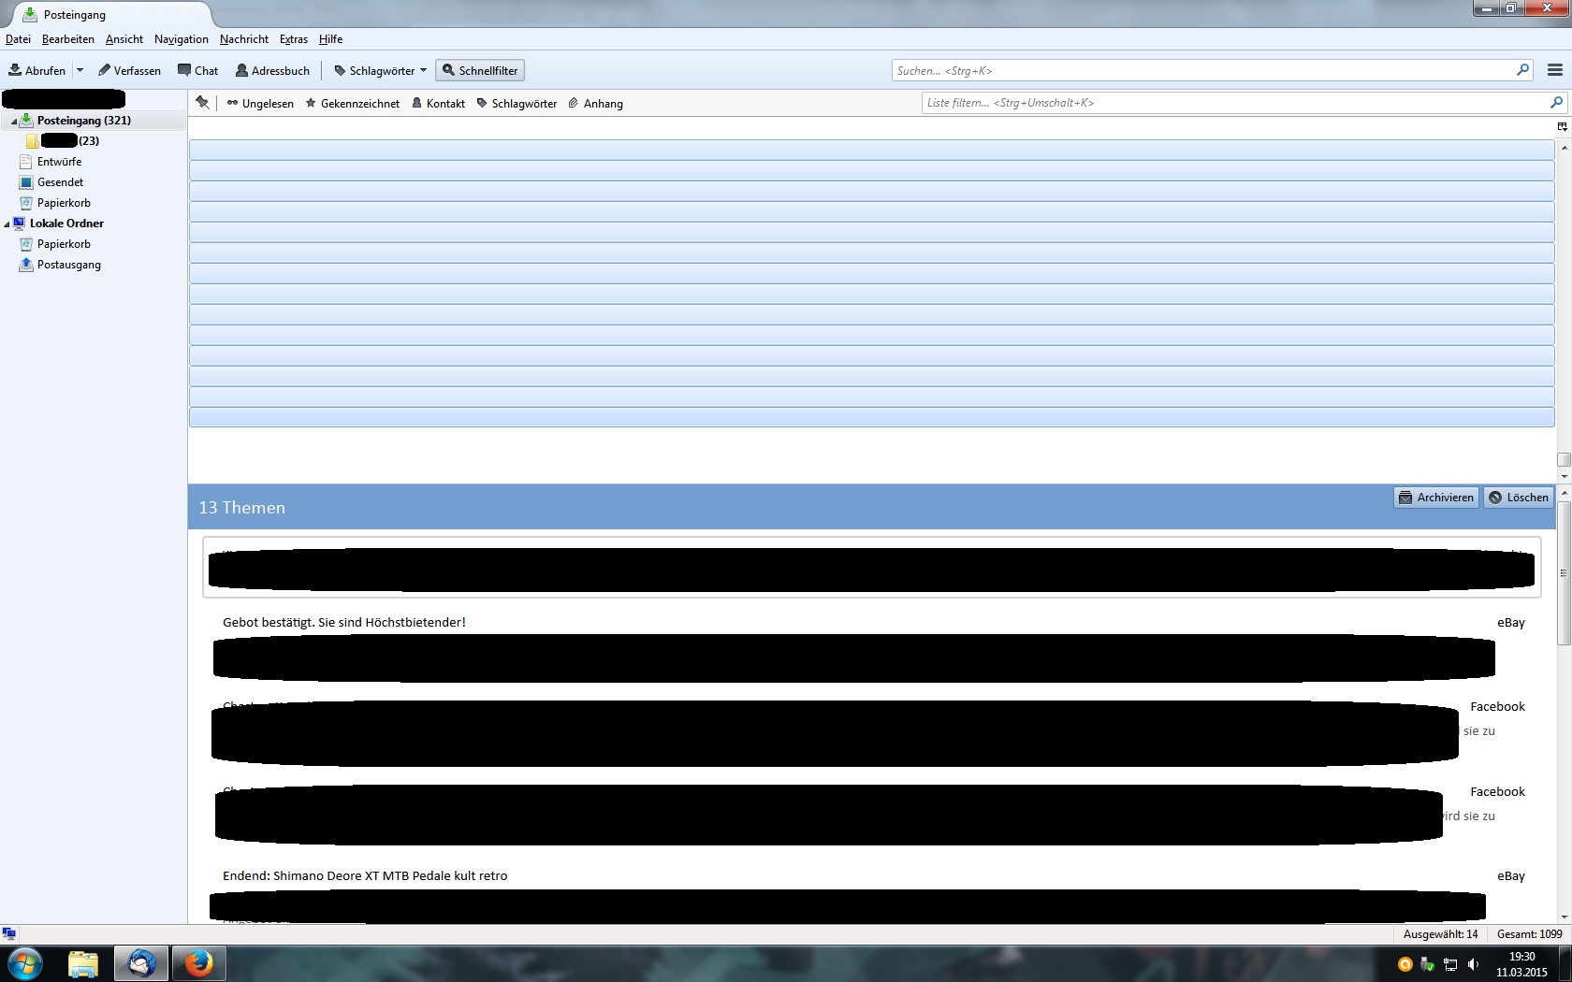Open the Ansicht menu
Image resolution: width=1572 pixels, height=982 pixels.
click(124, 39)
